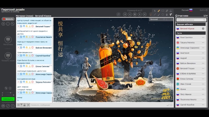This screenshot has width=209, height=117.
Task: Reply to Покатилов Никита's message bubble icon
Action: 24,37
